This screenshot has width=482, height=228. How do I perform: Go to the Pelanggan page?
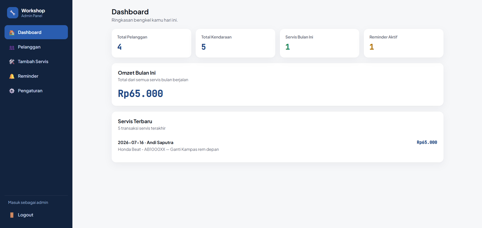click(x=36, y=47)
